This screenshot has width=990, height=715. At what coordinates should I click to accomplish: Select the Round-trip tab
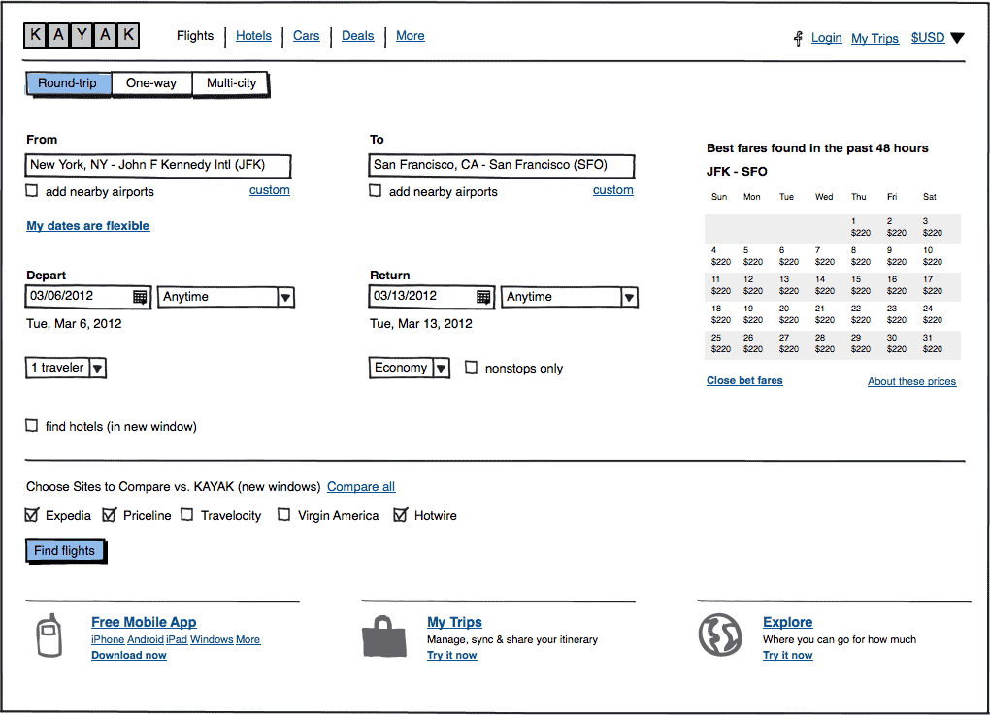click(x=68, y=83)
